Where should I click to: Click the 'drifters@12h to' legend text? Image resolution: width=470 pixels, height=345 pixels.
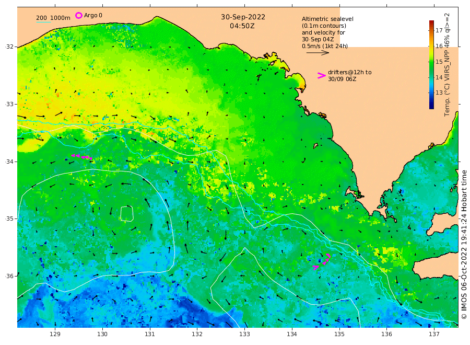tap(349, 72)
